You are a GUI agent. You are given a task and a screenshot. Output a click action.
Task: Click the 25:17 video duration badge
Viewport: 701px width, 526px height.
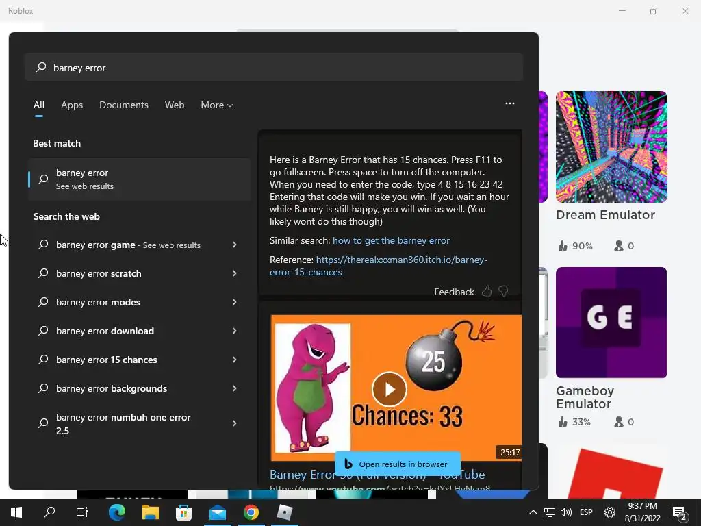pyautogui.click(x=509, y=452)
